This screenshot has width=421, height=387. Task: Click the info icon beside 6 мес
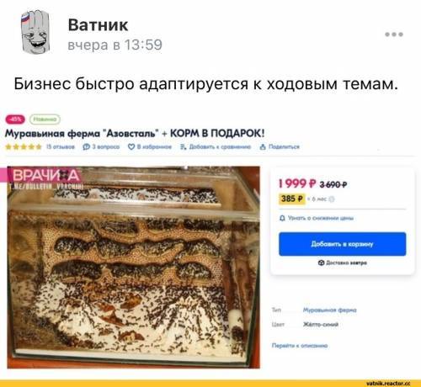click(x=332, y=199)
